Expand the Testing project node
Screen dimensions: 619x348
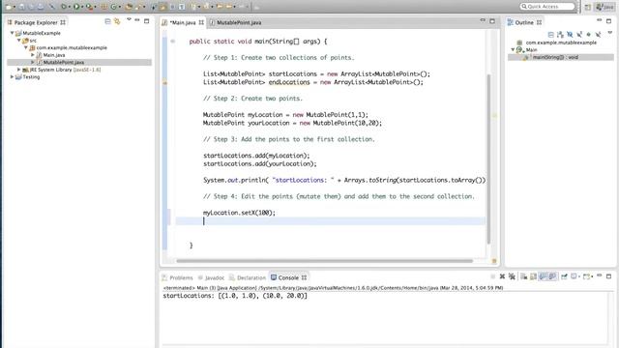pos(12,77)
